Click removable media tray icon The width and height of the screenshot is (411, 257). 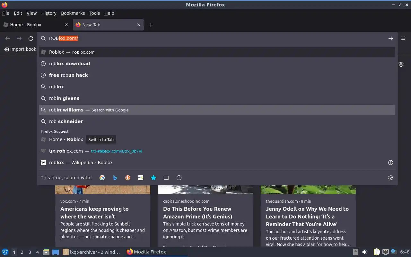click(x=355, y=252)
